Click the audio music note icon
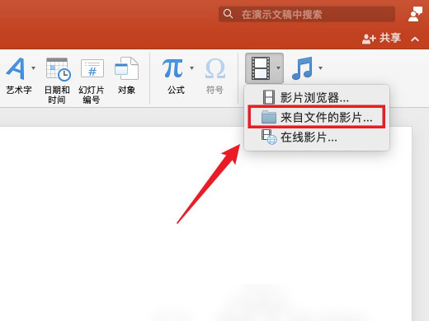This screenshot has height=321, width=429. point(302,68)
